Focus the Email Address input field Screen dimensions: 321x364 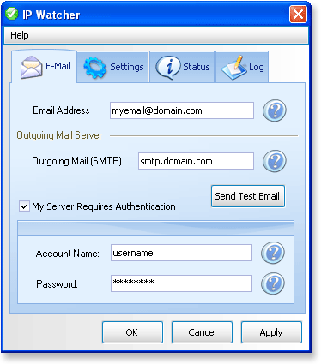(182, 110)
